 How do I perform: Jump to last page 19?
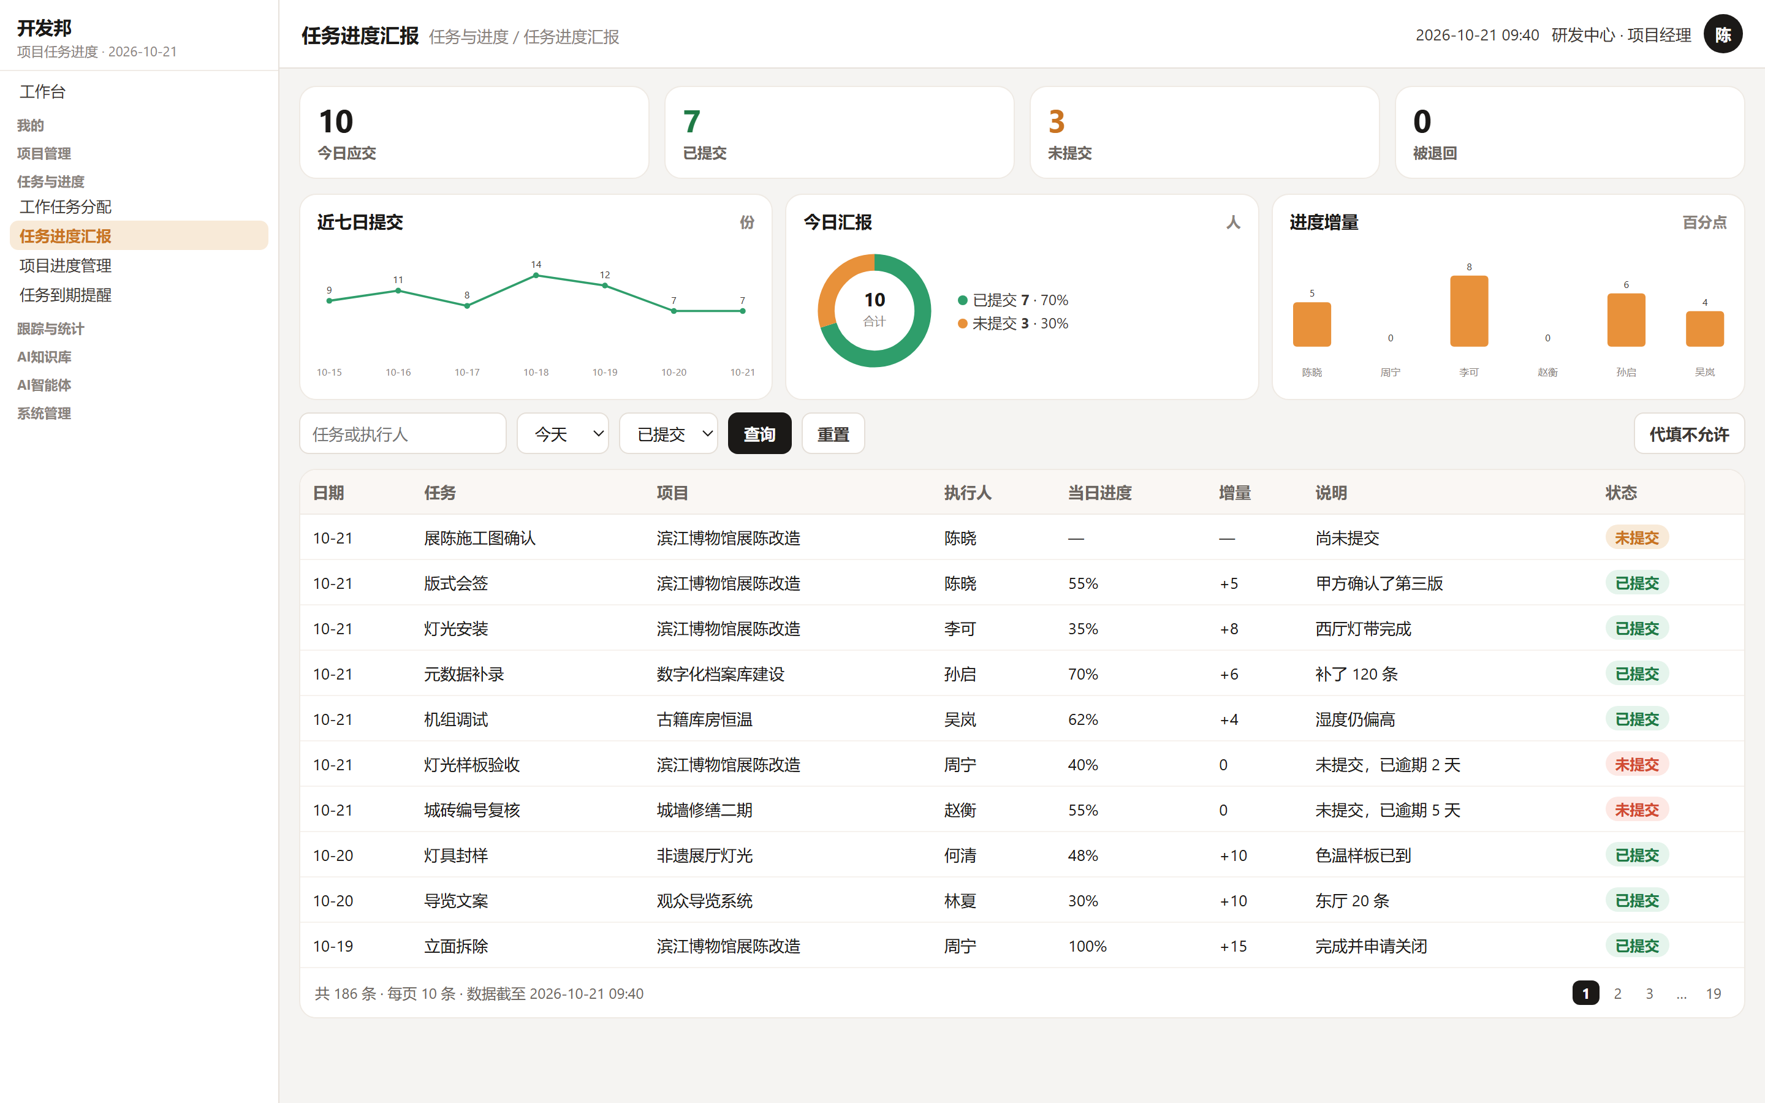click(x=1712, y=993)
